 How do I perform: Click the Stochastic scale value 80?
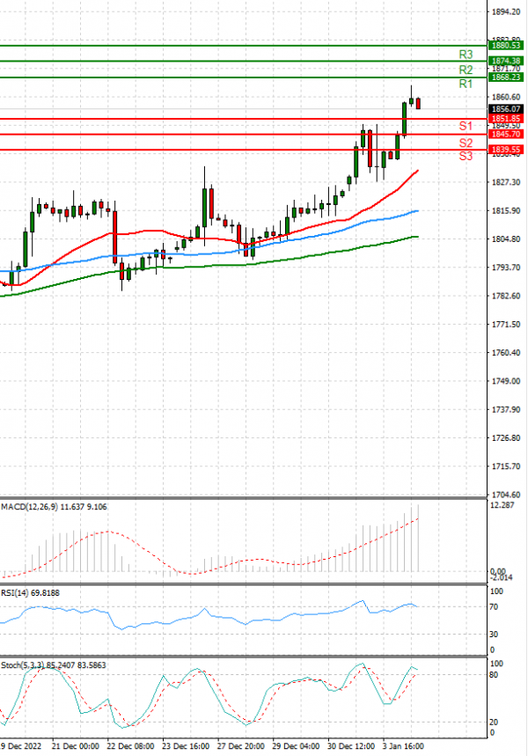tap(494, 675)
